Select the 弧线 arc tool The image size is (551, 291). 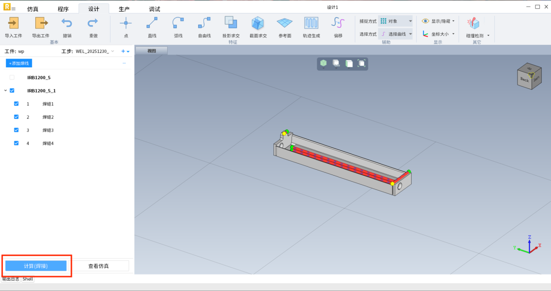click(x=178, y=23)
